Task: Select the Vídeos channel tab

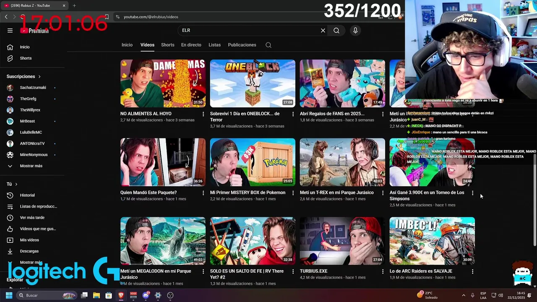Action: 147,45
